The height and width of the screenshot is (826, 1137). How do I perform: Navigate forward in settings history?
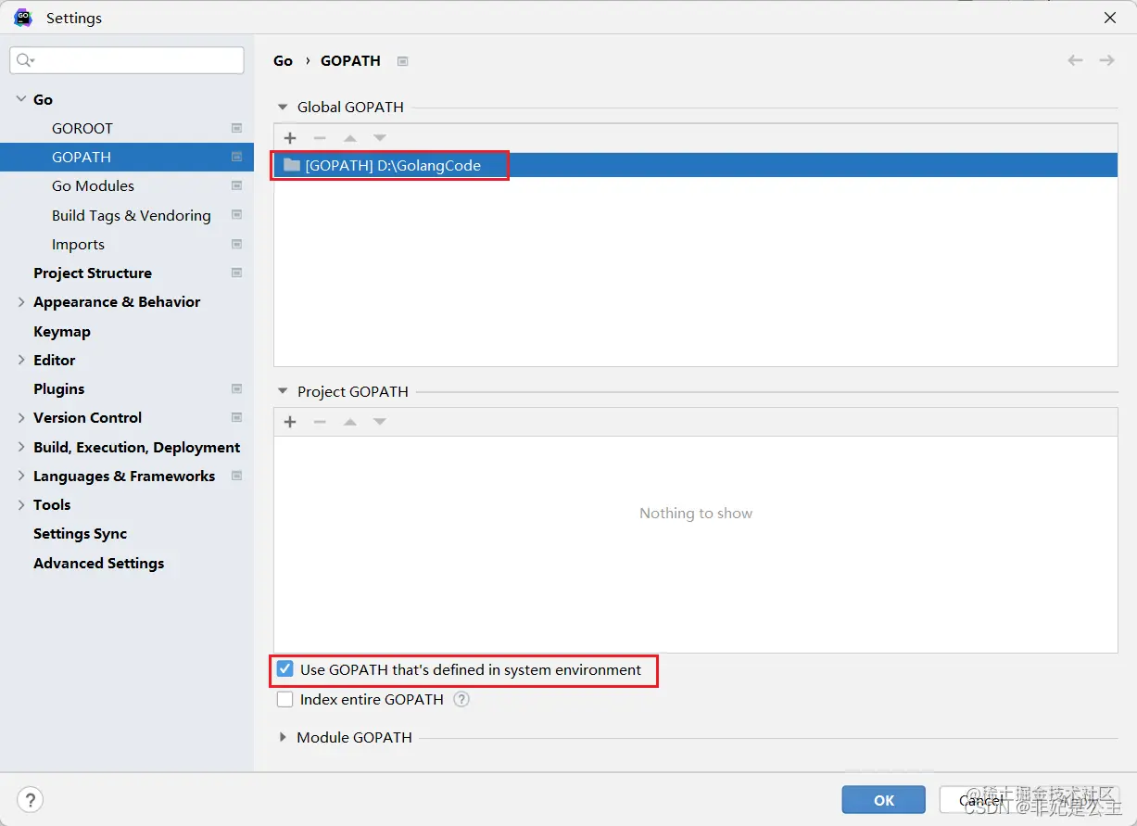pyautogui.click(x=1105, y=59)
